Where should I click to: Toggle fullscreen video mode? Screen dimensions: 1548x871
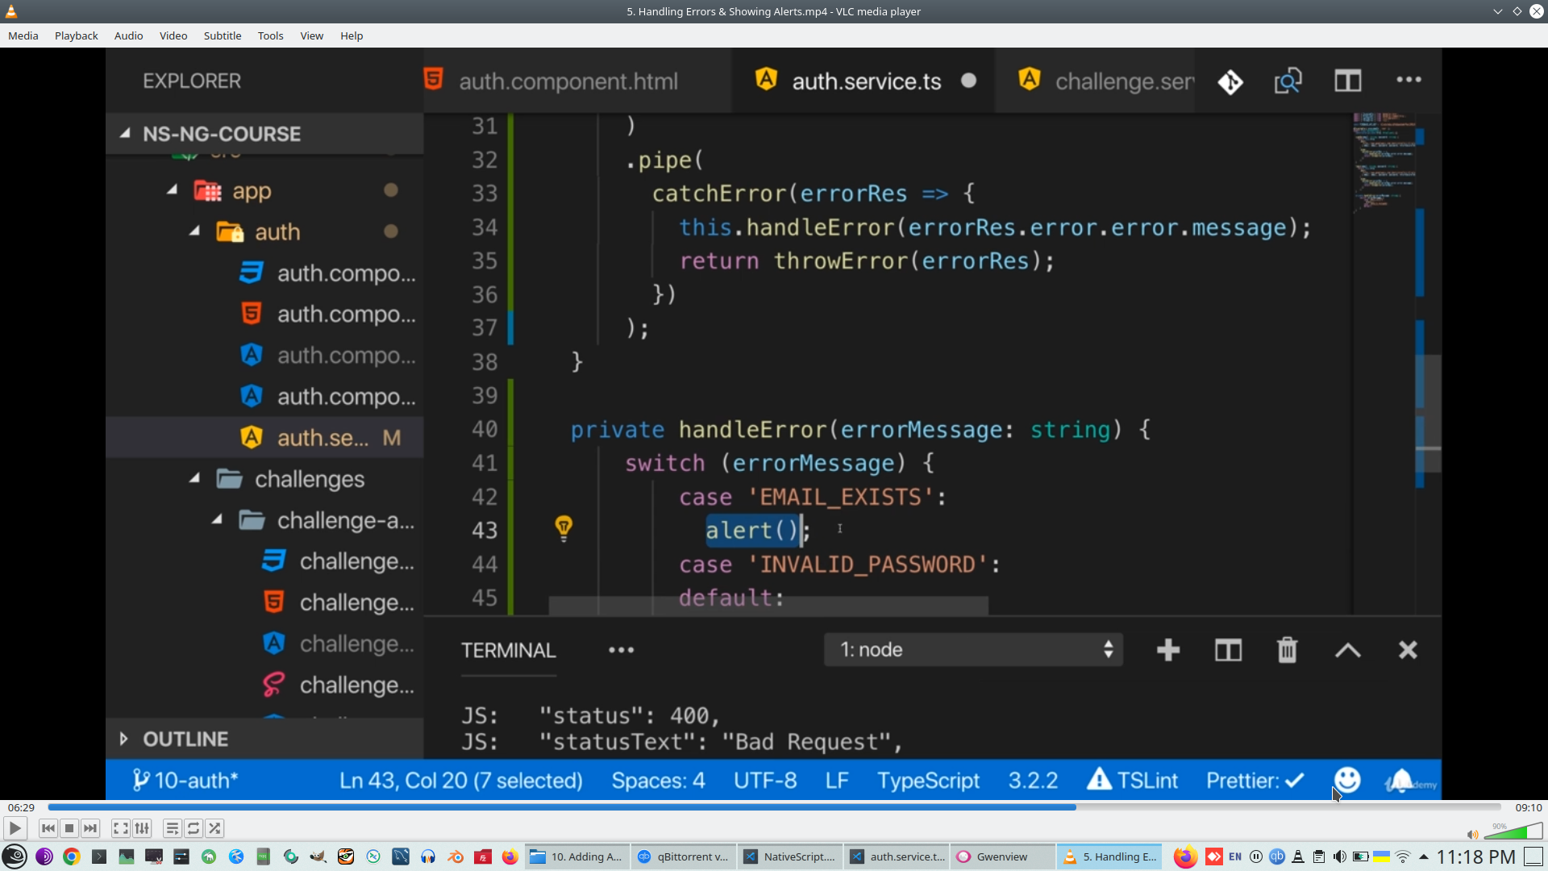pyautogui.click(x=120, y=828)
